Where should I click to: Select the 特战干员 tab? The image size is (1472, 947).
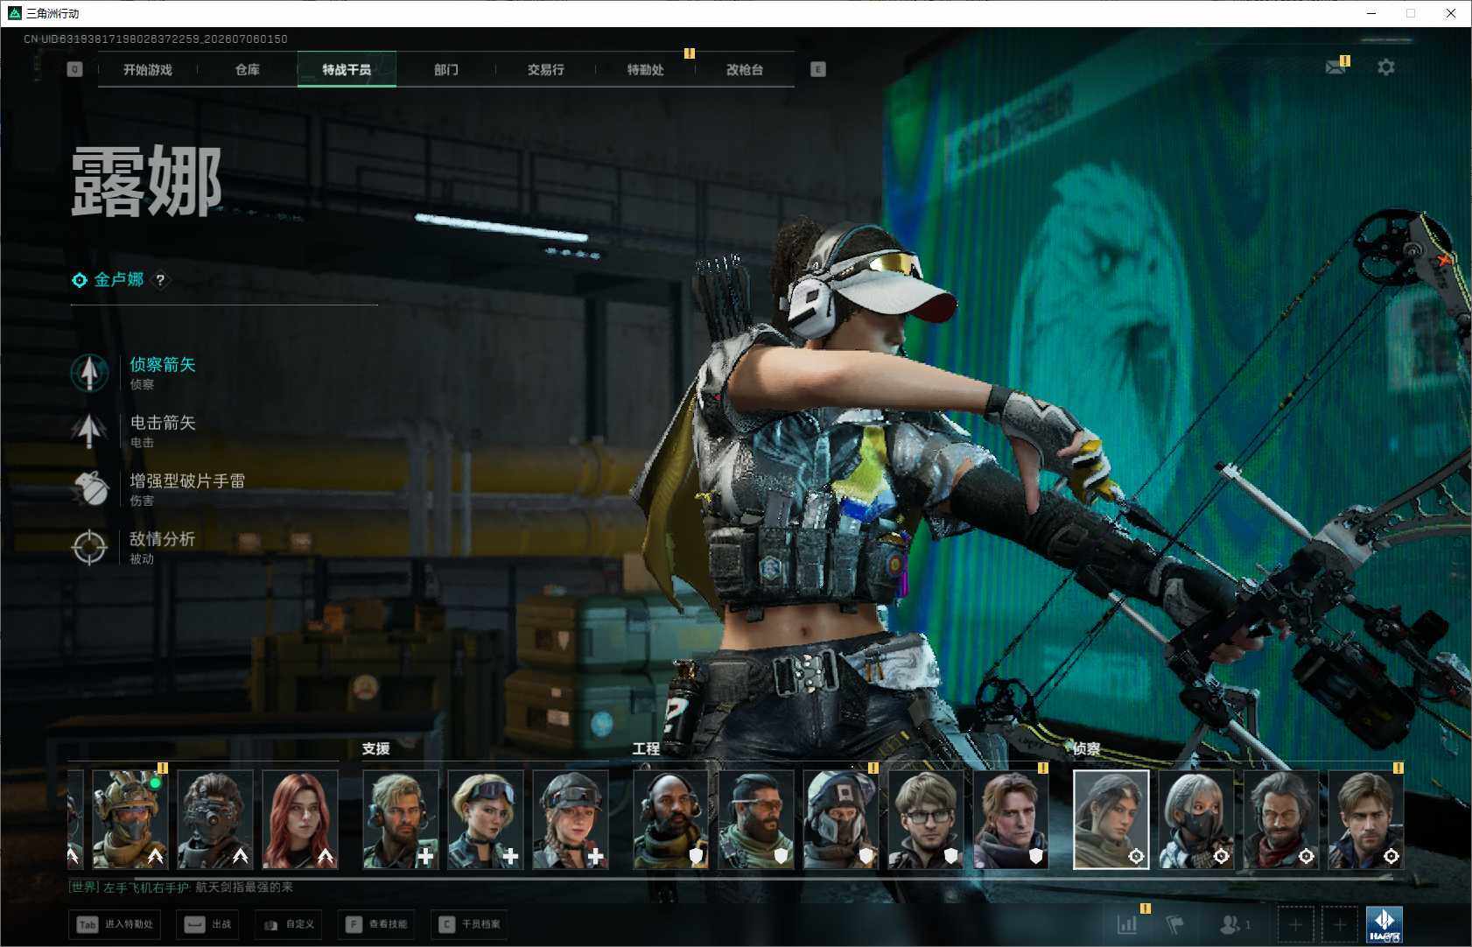[347, 70]
